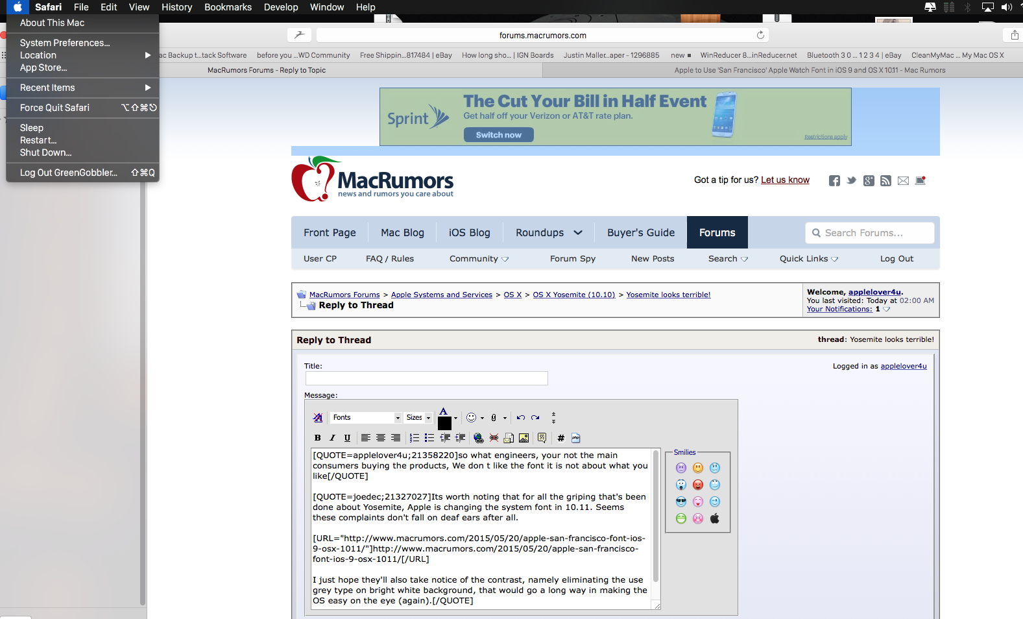Click the Search Forums input box

pyautogui.click(x=870, y=233)
